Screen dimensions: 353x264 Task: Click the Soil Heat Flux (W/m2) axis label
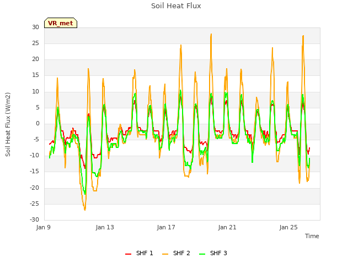coord(8,124)
